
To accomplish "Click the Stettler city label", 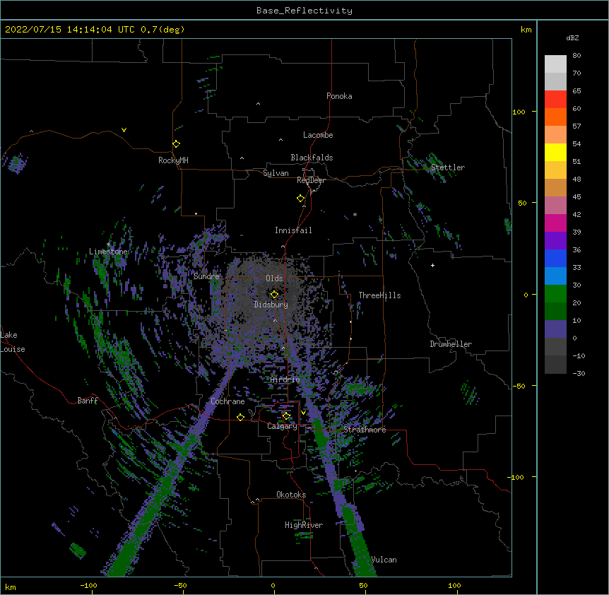I will (x=448, y=167).
